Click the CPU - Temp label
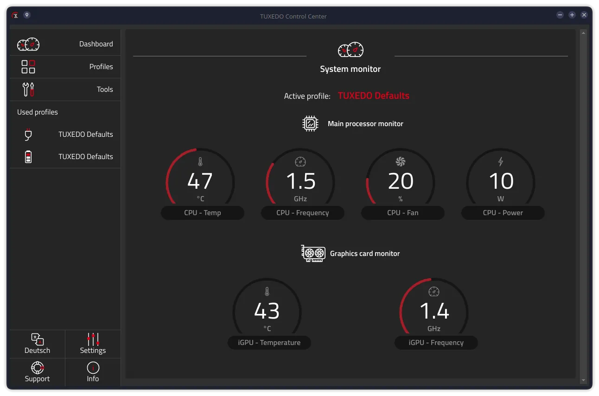 click(x=203, y=213)
